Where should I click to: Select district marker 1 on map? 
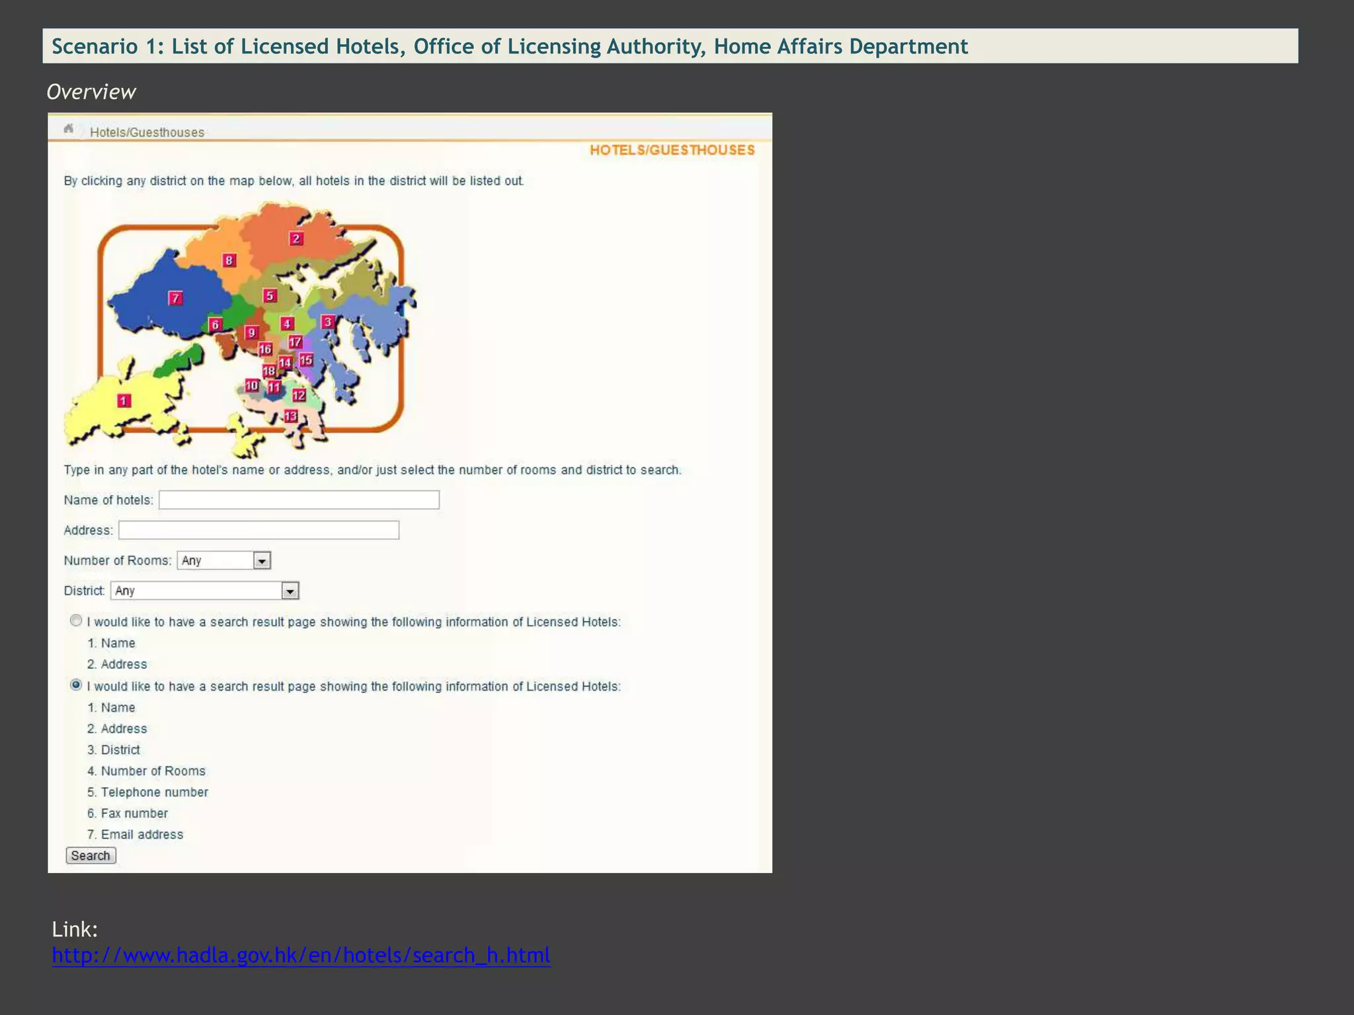tap(124, 400)
